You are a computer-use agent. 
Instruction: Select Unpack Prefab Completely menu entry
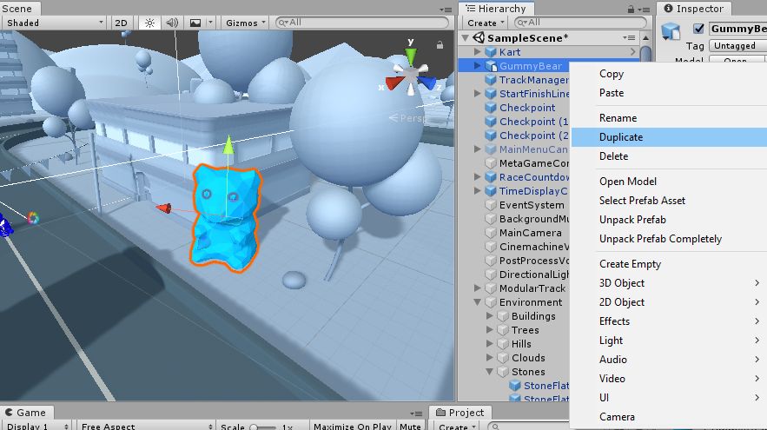click(x=660, y=239)
